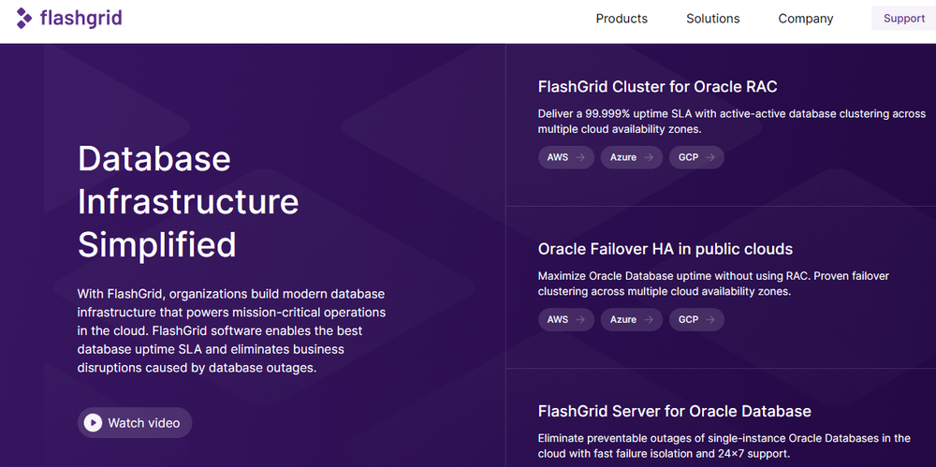This screenshot has height=467, width=936.
Task: Open the Products menu
Action: coord(622,19)
